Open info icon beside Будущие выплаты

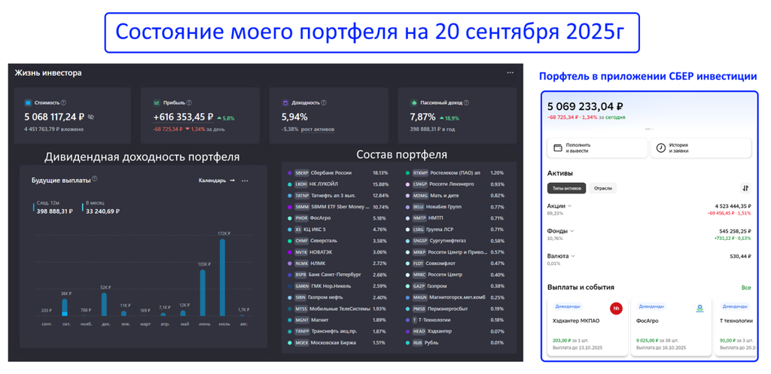[95, 180]
